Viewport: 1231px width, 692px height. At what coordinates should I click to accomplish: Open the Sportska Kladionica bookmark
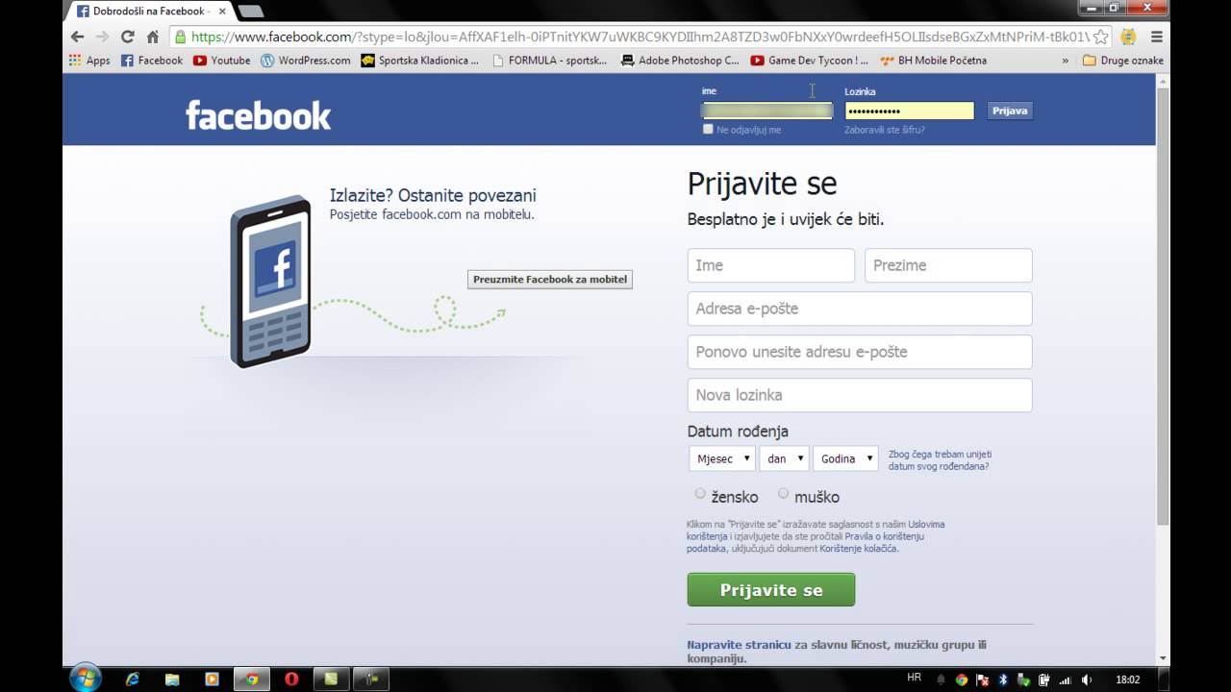(x=419, y=60)
